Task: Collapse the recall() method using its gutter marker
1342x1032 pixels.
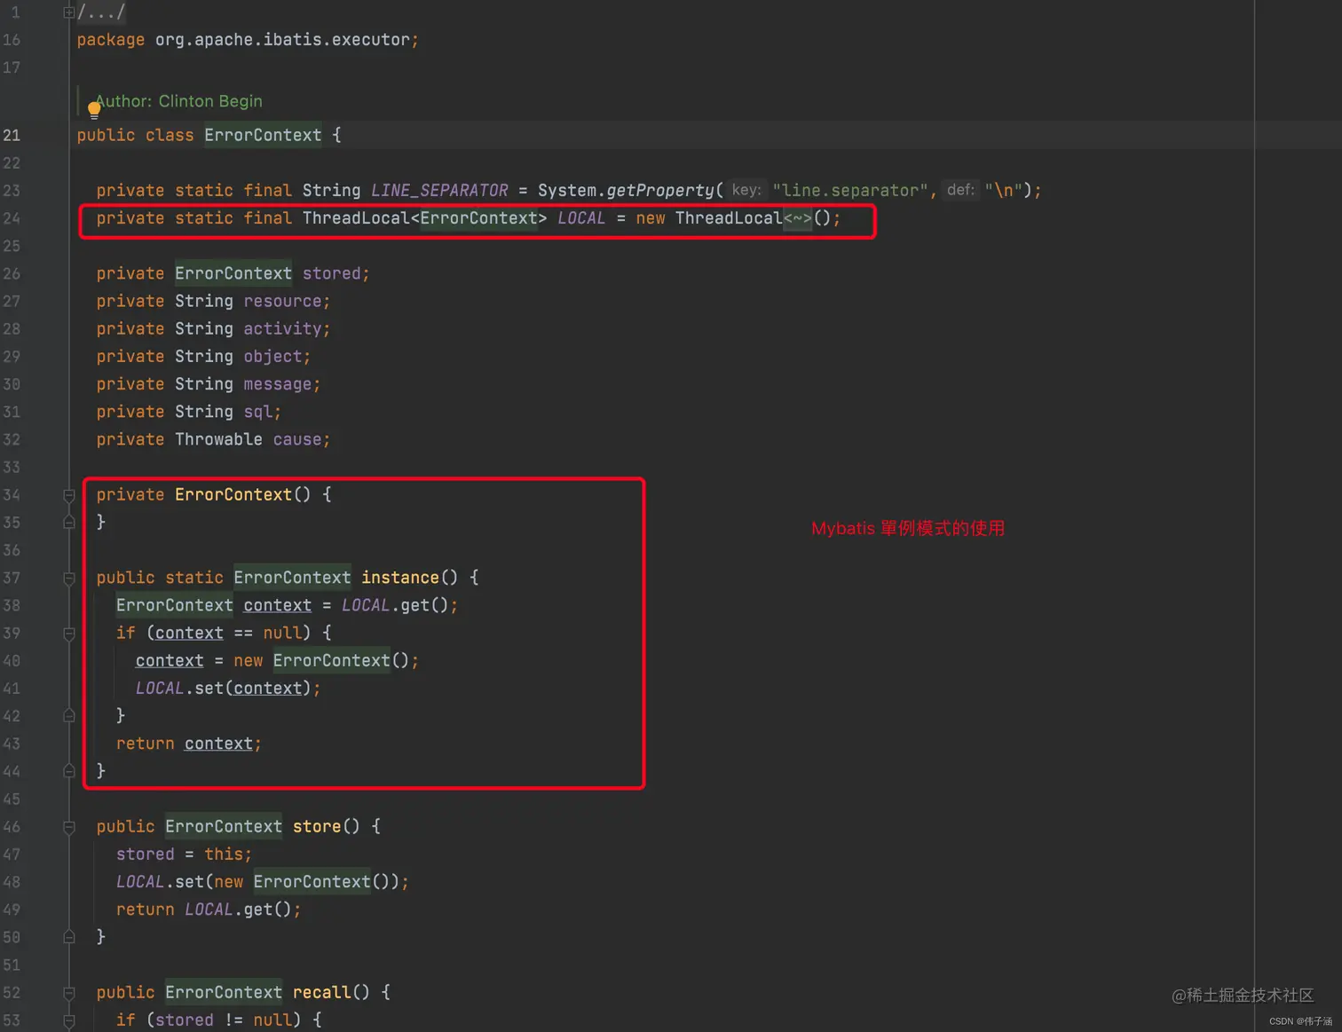Action: click(x=68, y=993)
